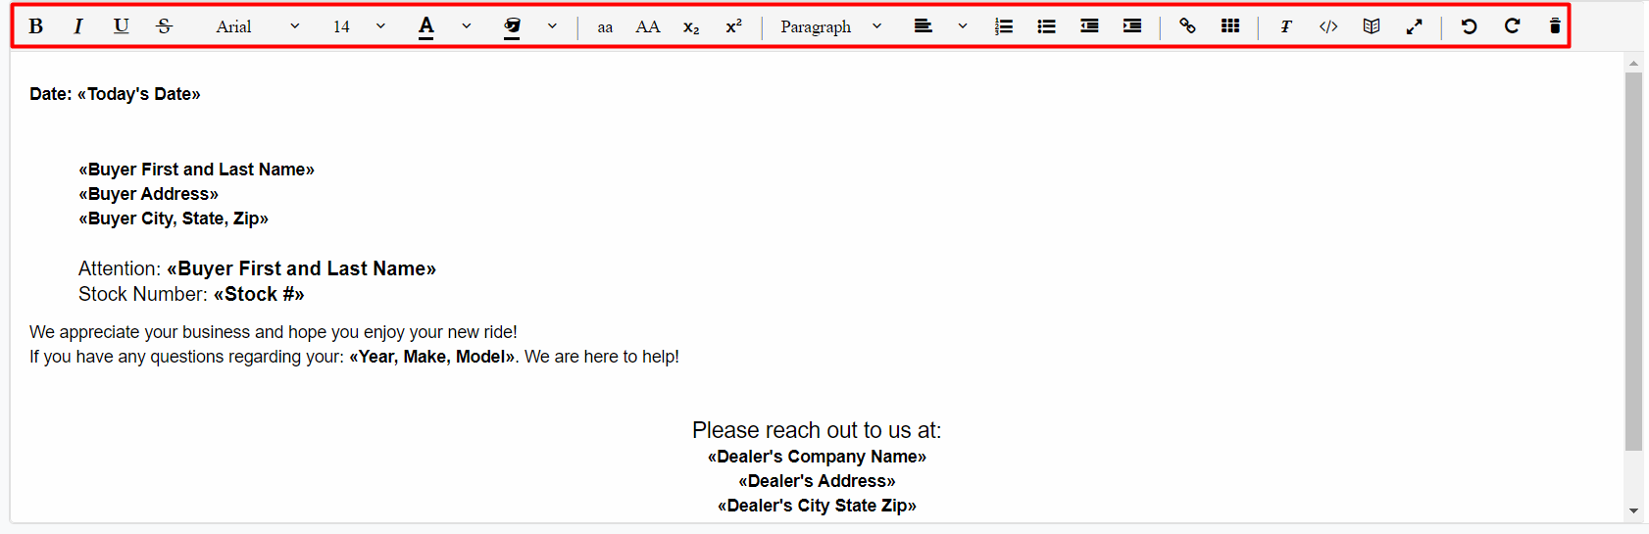The image size is (1649, 534).
Task: Click the 'Attention:' label text
Action: pos(120,268)
